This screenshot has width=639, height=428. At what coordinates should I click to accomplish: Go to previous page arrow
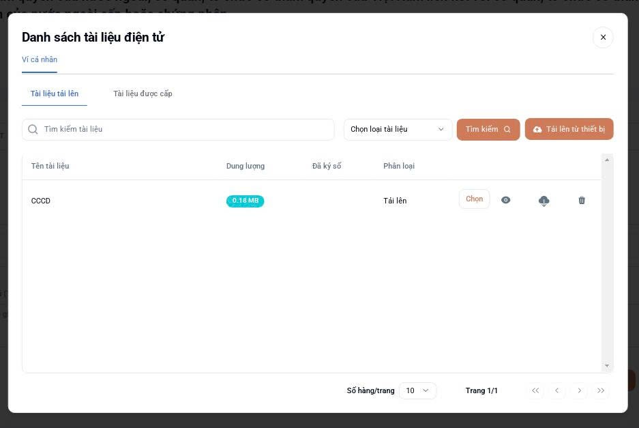coord(557,390)
